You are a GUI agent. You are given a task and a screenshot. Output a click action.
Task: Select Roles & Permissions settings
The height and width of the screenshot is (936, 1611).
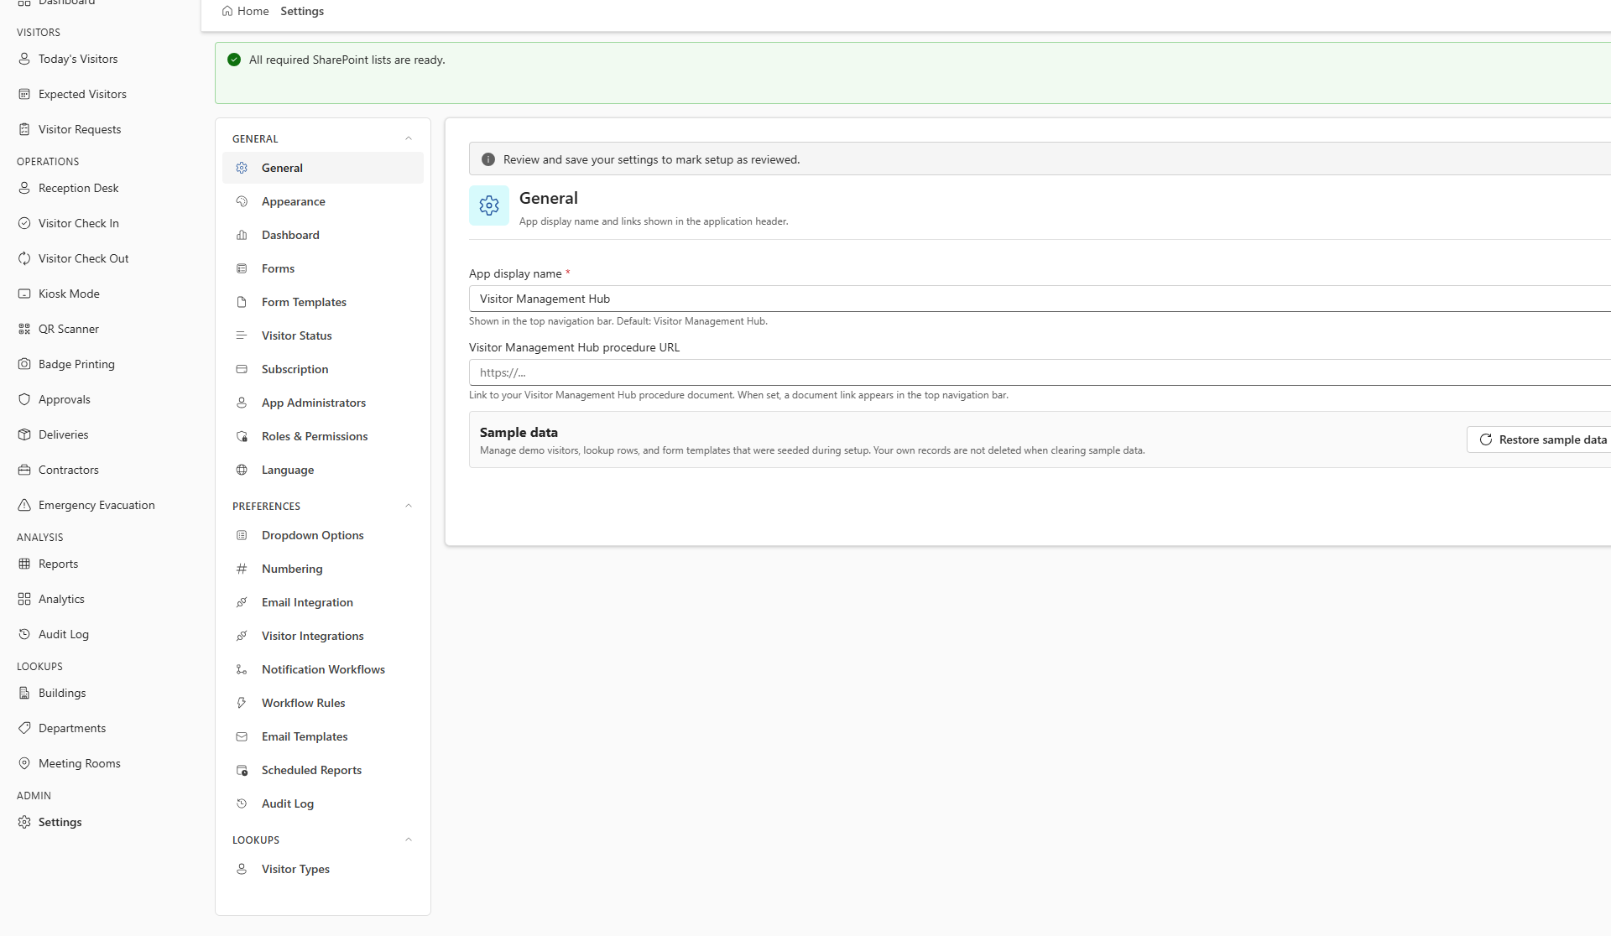click(x=323, y=436)
